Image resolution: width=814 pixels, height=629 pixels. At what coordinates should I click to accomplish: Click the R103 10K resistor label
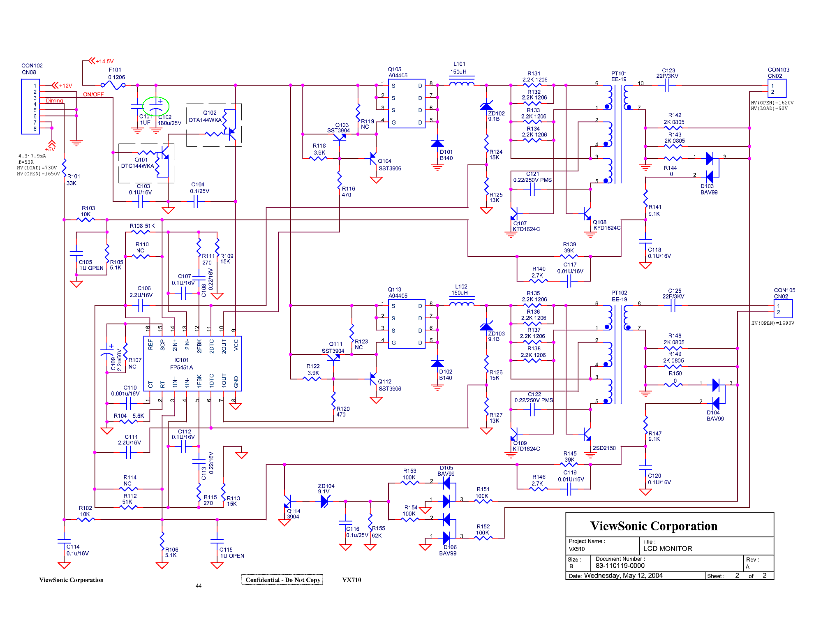click(x=88, y=211)
